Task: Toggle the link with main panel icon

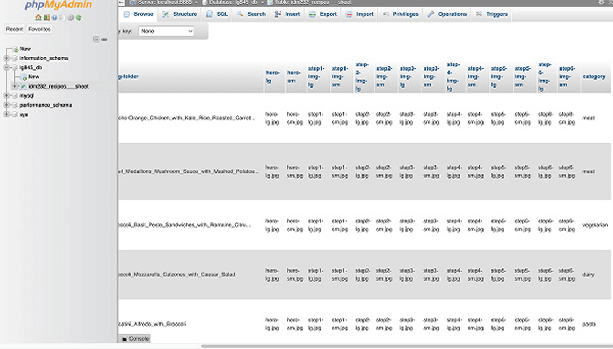Action: click(x=105, y=39)
